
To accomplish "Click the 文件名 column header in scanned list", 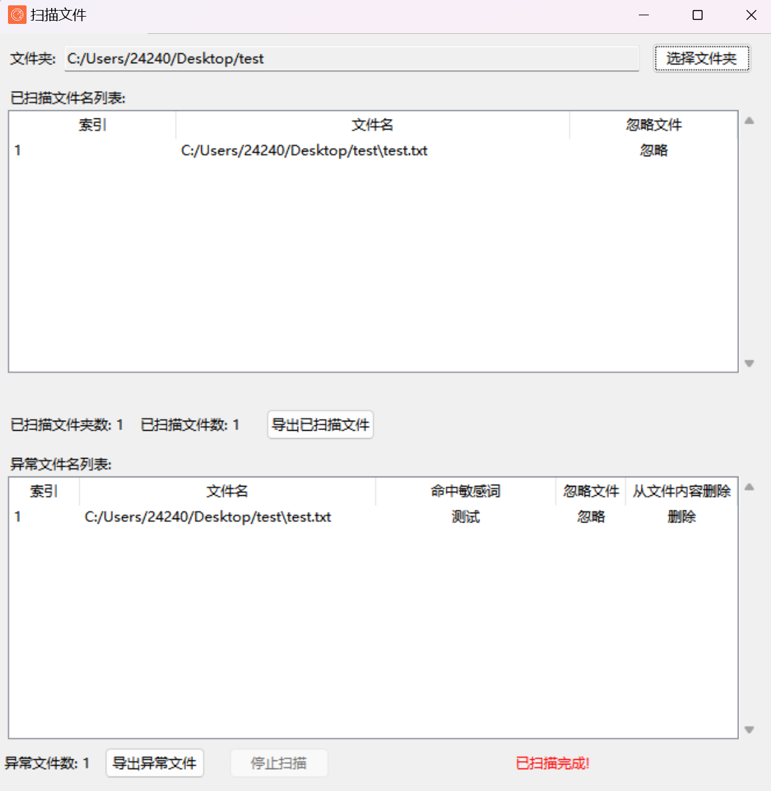I will (372, 124).
